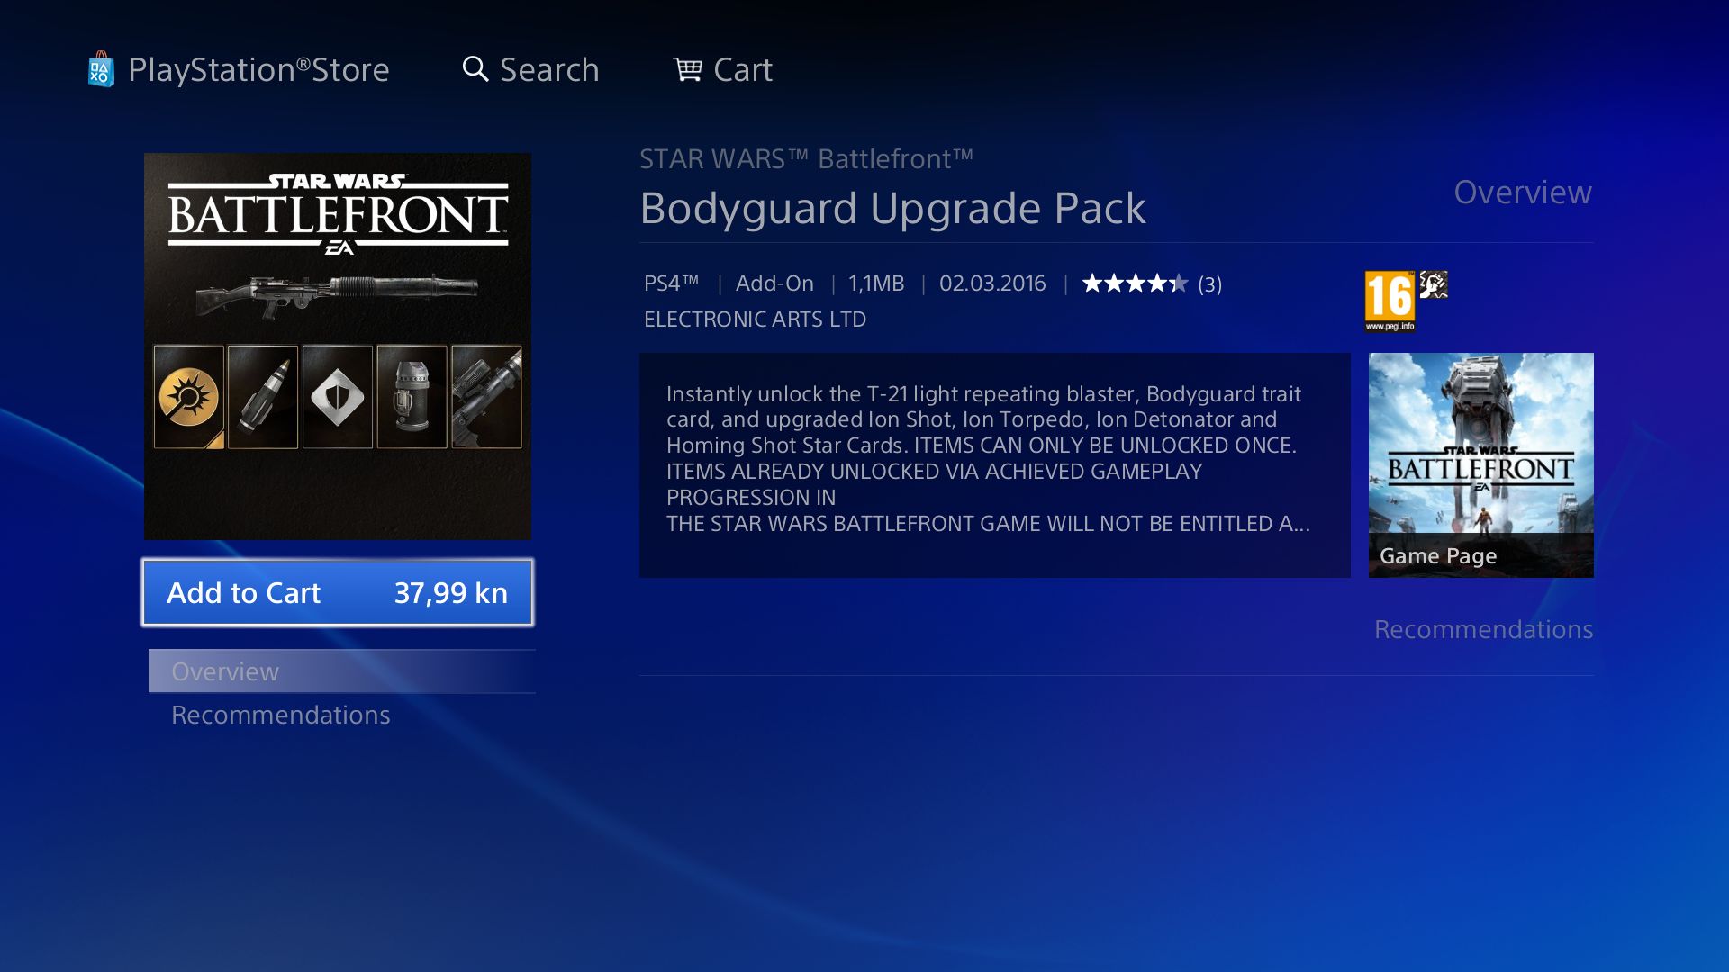This screenshot has width=1729, height=972.
Task: Open the Cart shopping cart icon
Action: point(687,69)
